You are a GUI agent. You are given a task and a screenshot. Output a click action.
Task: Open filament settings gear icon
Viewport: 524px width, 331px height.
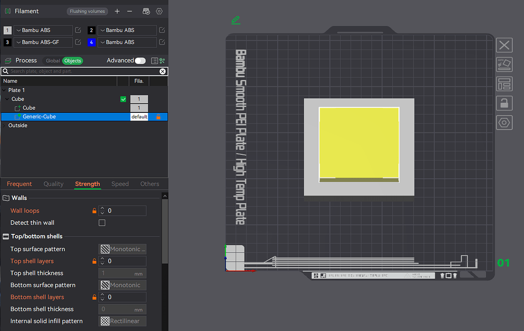[x=159, y=11]
